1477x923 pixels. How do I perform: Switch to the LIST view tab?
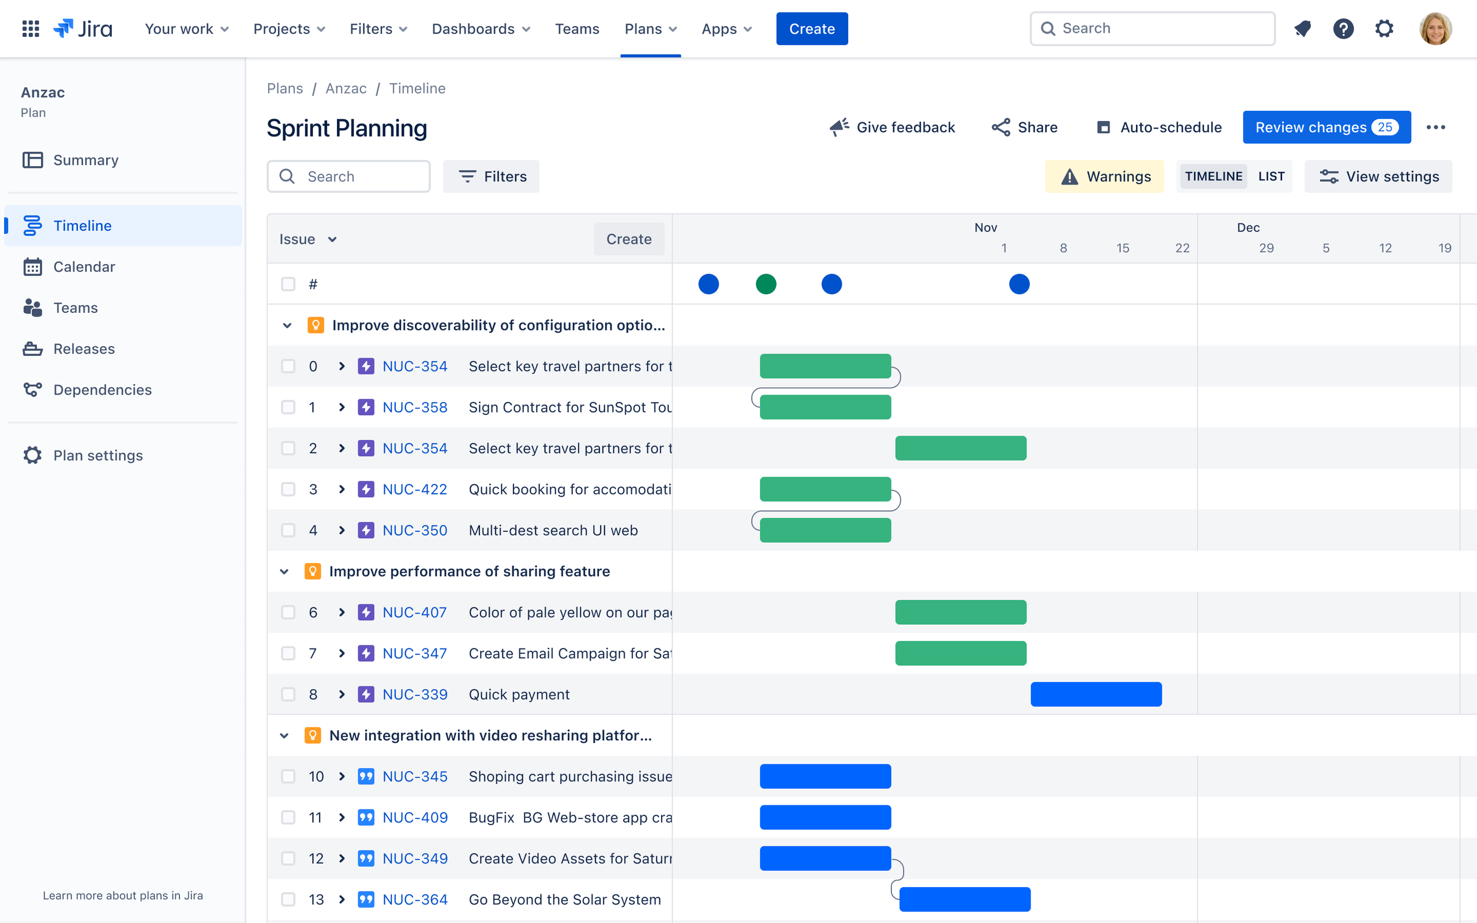tap(1272, 176)
